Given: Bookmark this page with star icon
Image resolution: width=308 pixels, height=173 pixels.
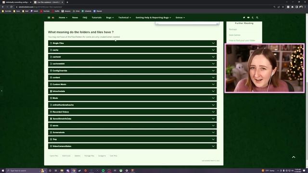Looking at the screenshot, I should tap(283, 7).
